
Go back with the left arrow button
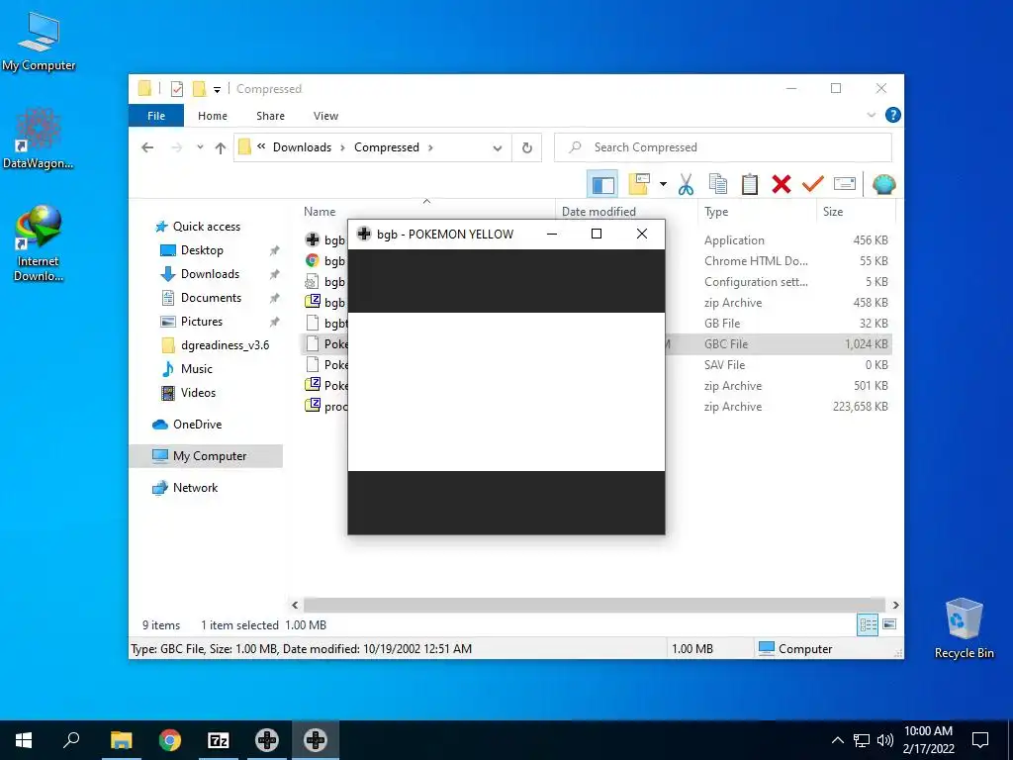point(147,148)
